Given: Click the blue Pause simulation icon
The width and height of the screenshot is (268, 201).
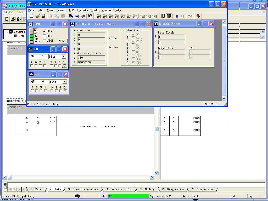Looking at the screenshot, I should pyautogui.click(x=177, y=16).
